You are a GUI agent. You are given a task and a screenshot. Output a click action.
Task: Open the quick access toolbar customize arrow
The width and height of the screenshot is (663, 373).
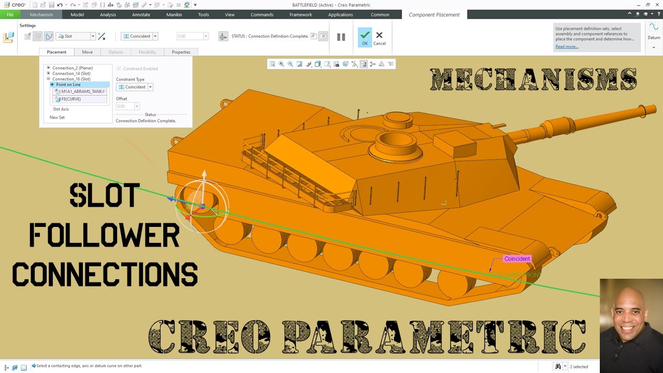coord(195,5)
